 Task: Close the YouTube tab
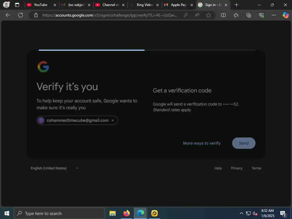[55, 5]
